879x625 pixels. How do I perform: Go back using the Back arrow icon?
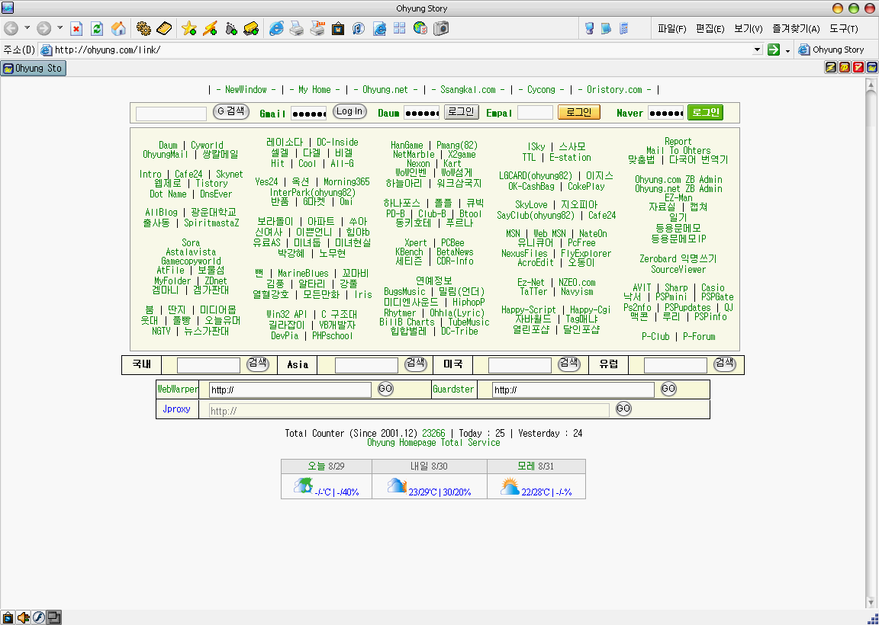pos(11,28)
